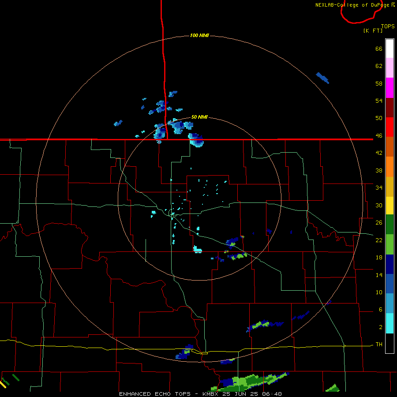The image size is (397, 397).
Task: Select the '58' legend value
Action: (379, 83)
